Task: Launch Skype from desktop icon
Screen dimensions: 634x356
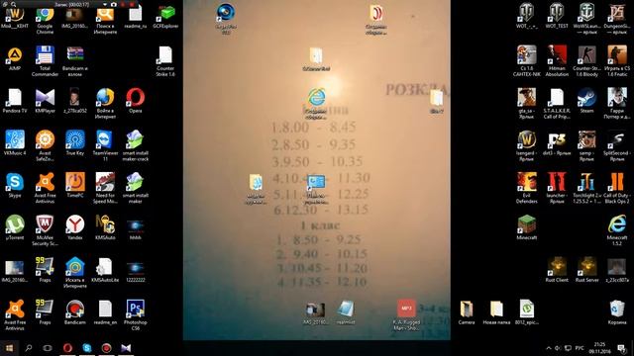Action: (15, 185)
